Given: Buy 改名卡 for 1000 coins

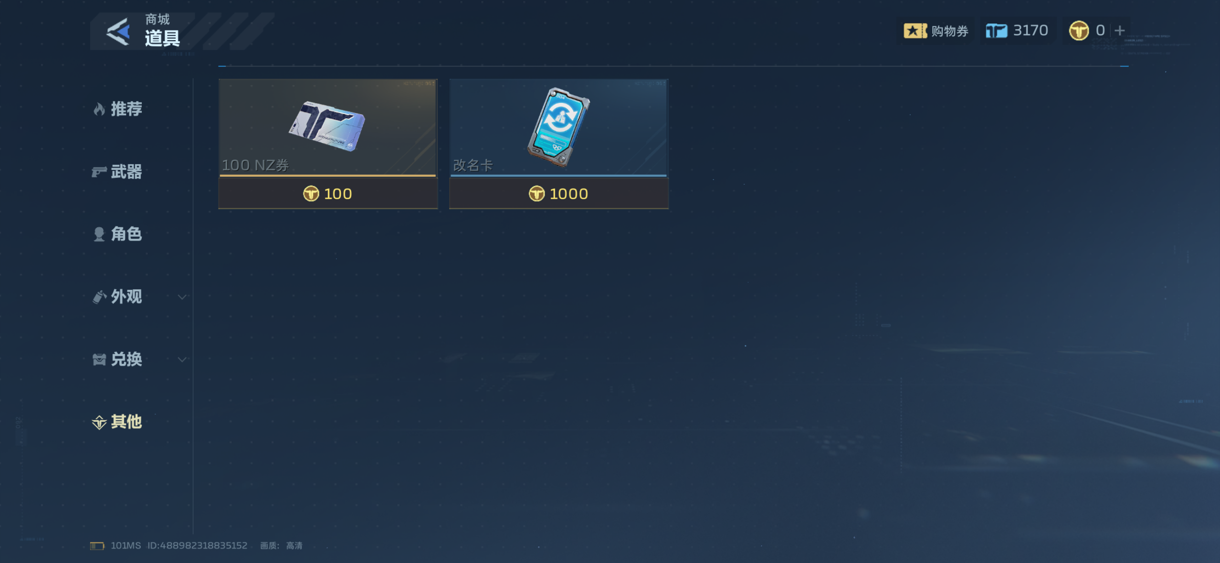Looking at the screenshot, I should pos(559,193).
